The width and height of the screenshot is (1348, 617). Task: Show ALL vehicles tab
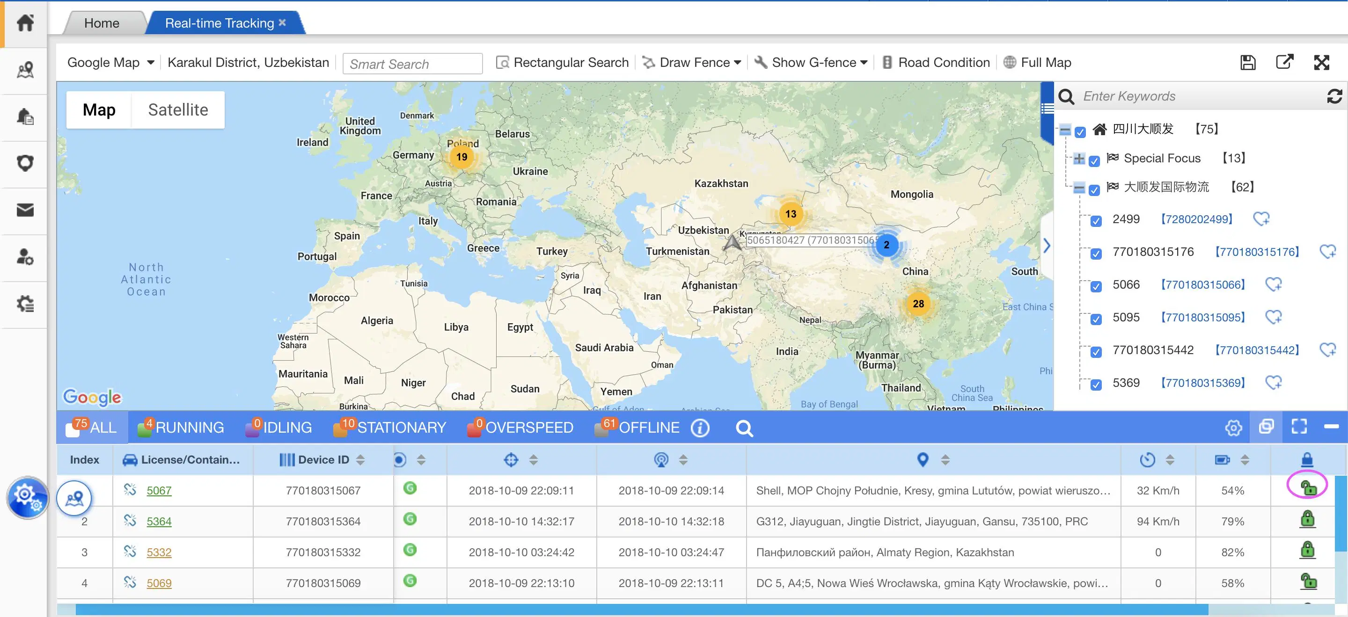pyautogui.click(x=91, y=427)
